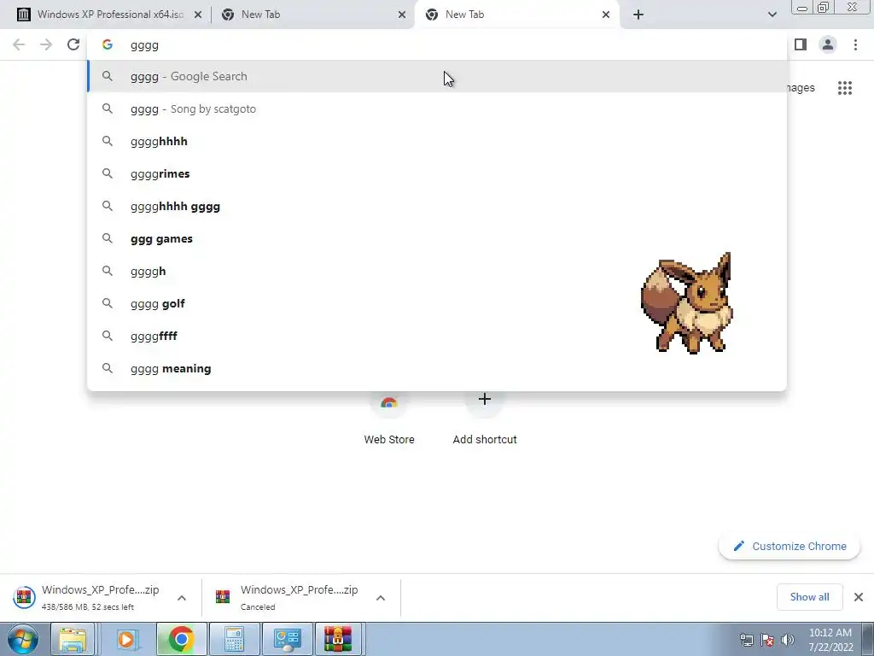Choose the 'ggggffff' suggestion

(x=437, y=336)
